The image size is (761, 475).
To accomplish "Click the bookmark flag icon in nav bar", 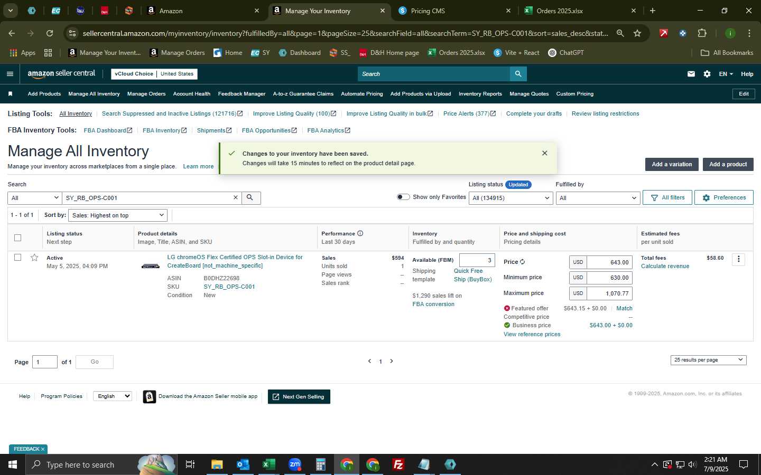I will click(10, 94).
